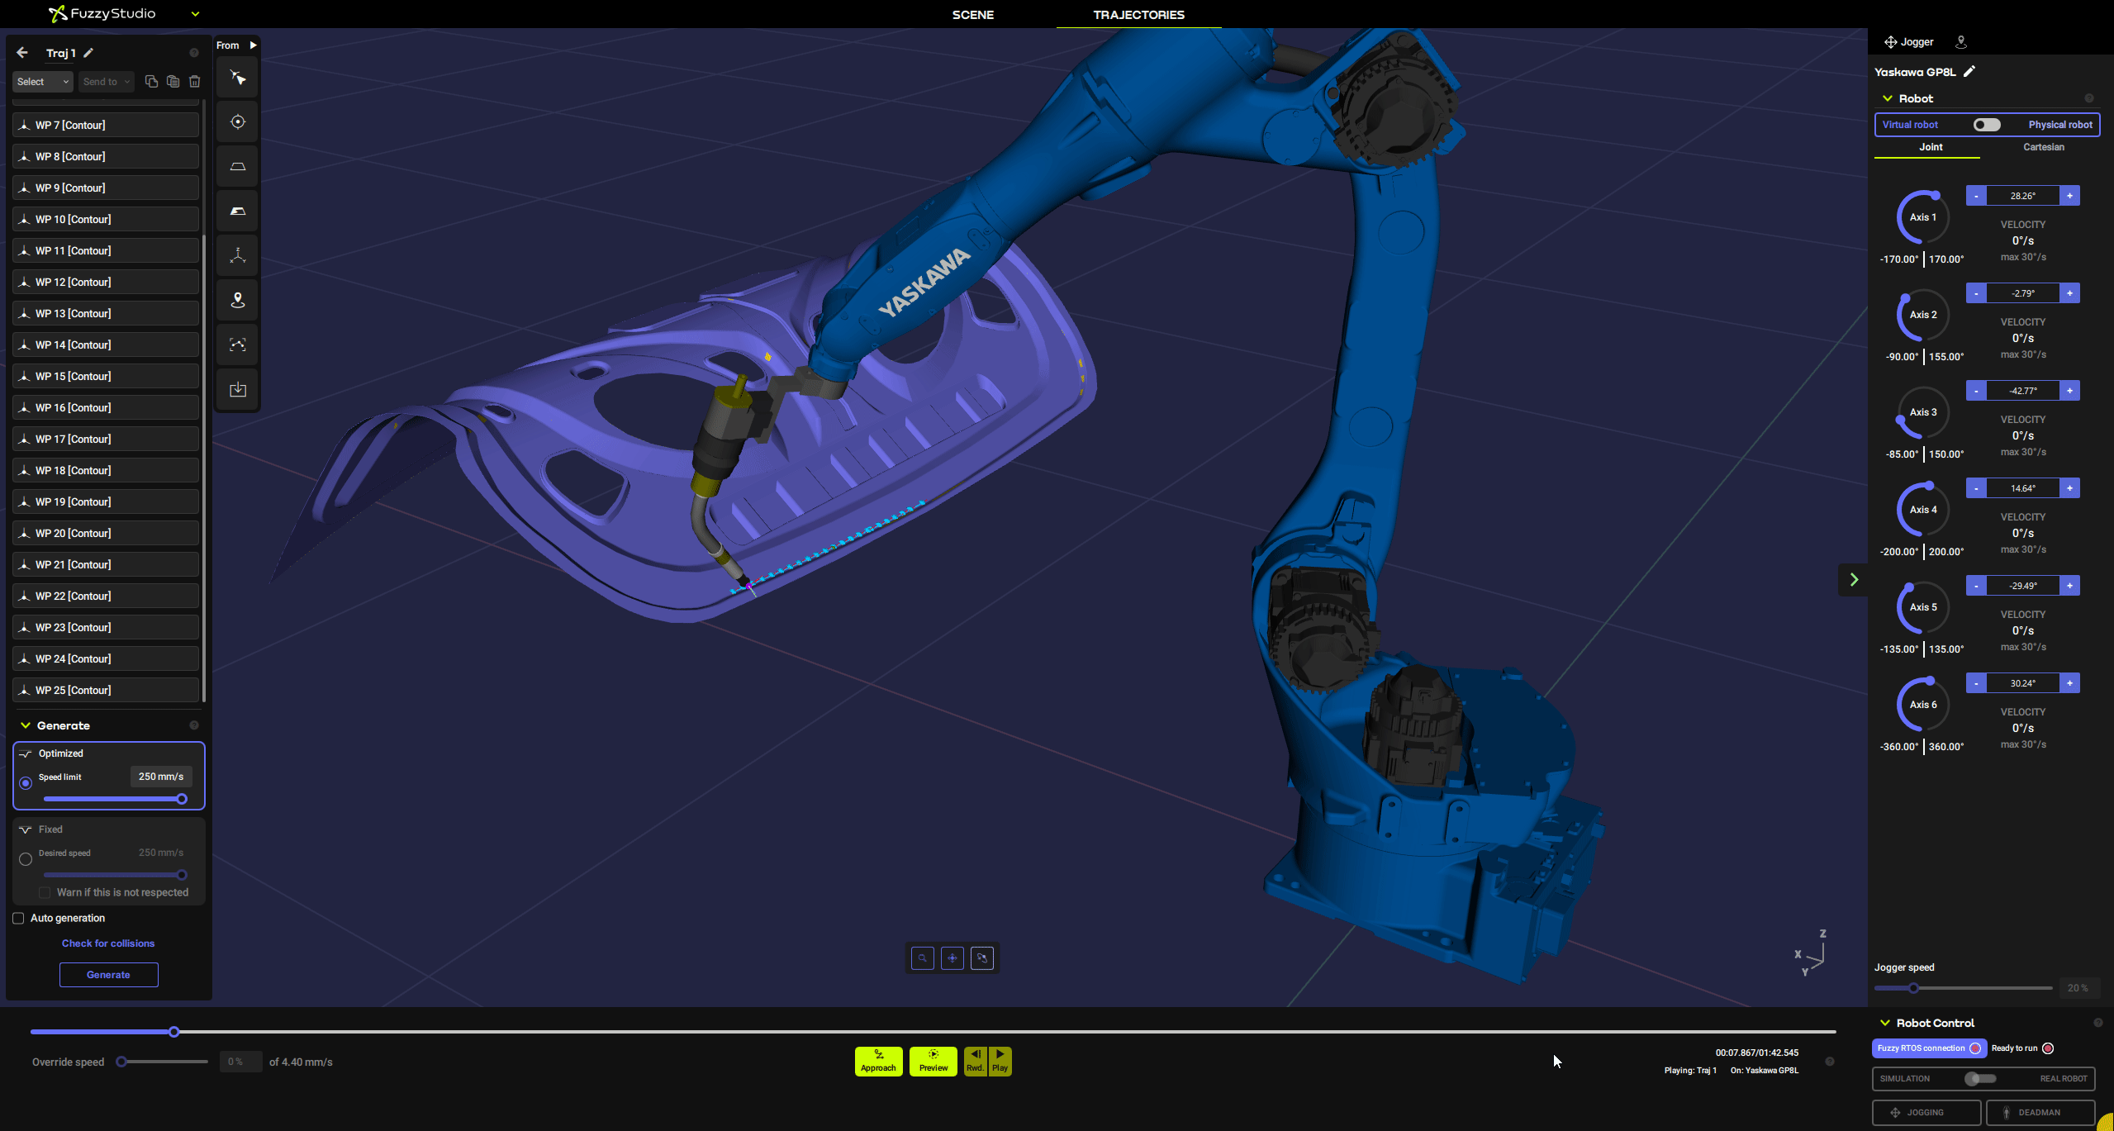Open the FuzzyStudio menu chevron
The image size is (2114, 1131).
[x=196, y=14]
